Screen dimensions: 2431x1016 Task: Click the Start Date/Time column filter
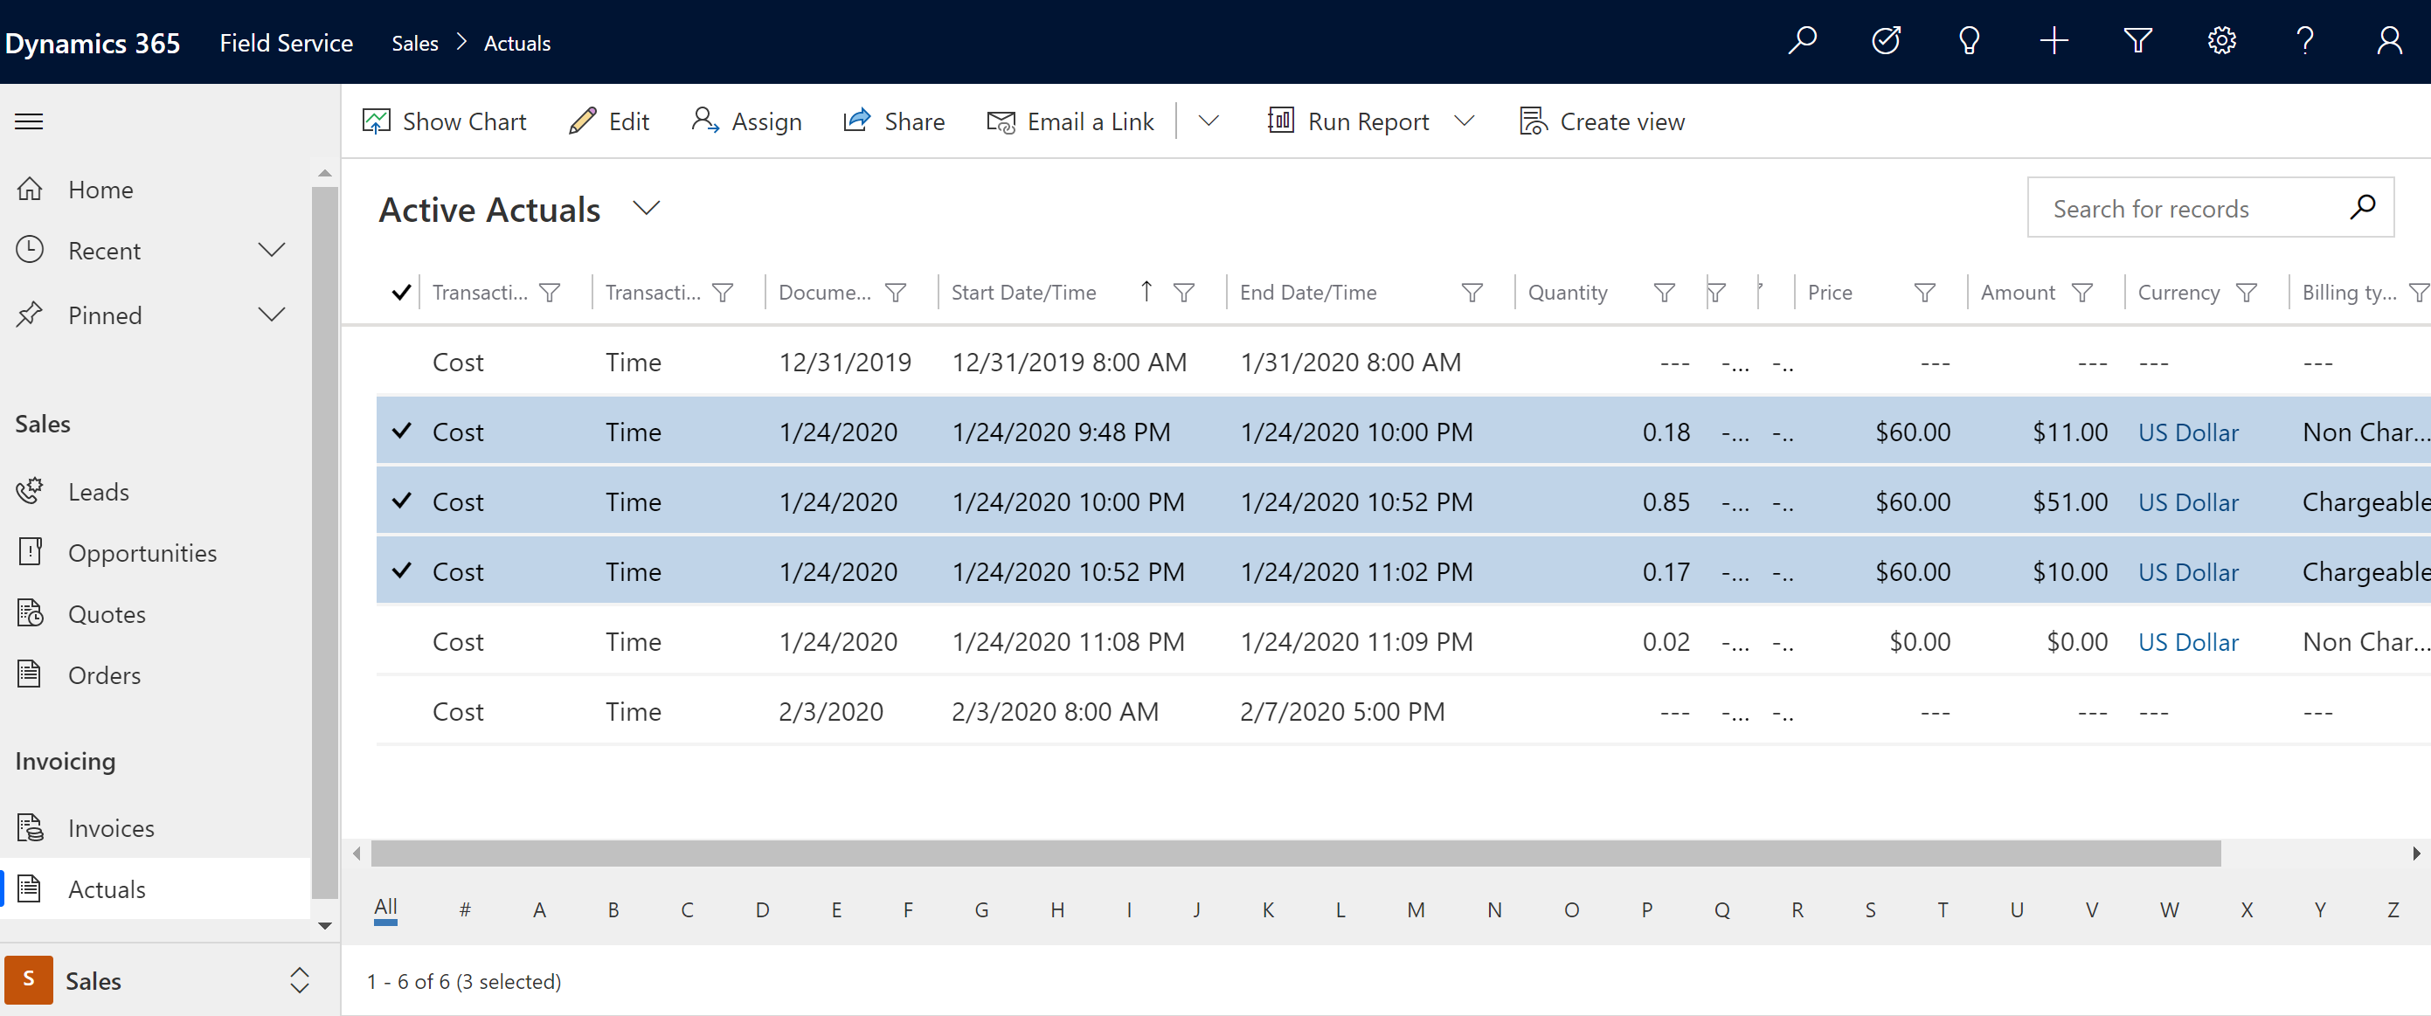point(1185,294)
